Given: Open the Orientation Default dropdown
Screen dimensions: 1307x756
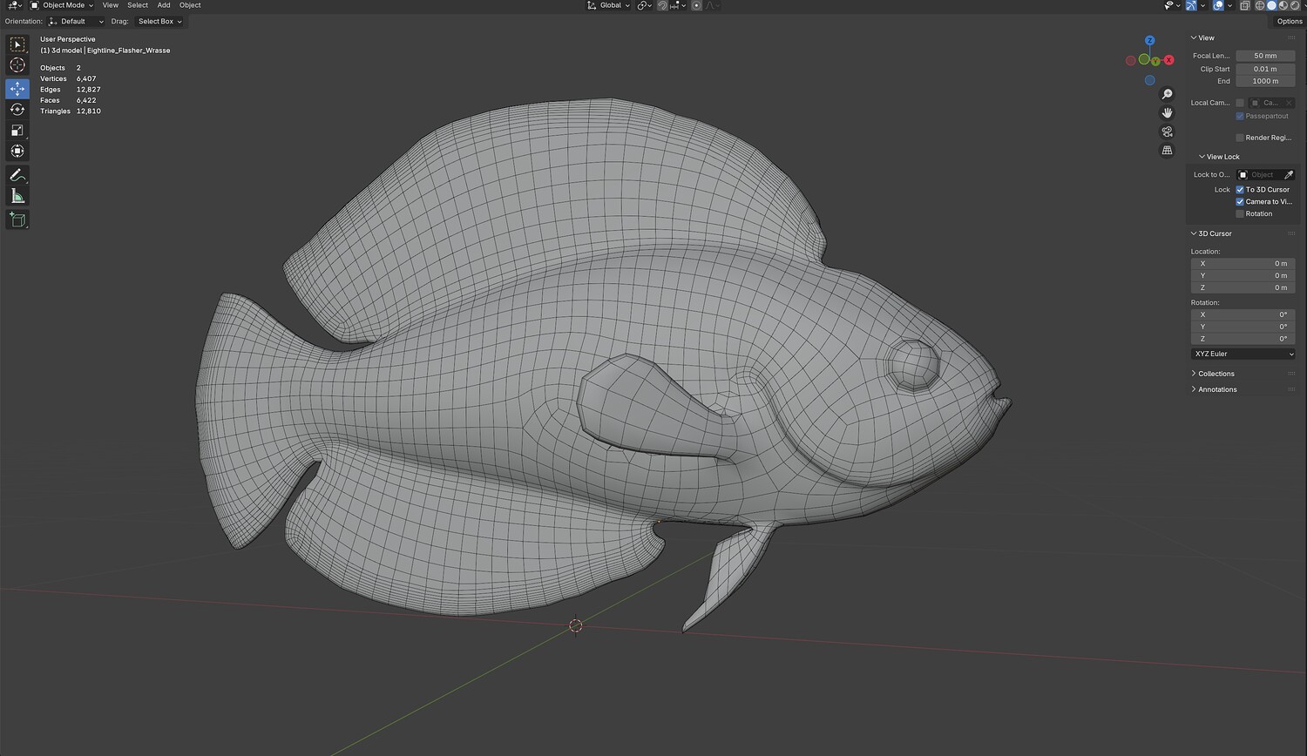Looking at the screenshot, I should pyautogui.click(x=76, y=22).
